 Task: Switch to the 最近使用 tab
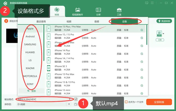point(41,22)
